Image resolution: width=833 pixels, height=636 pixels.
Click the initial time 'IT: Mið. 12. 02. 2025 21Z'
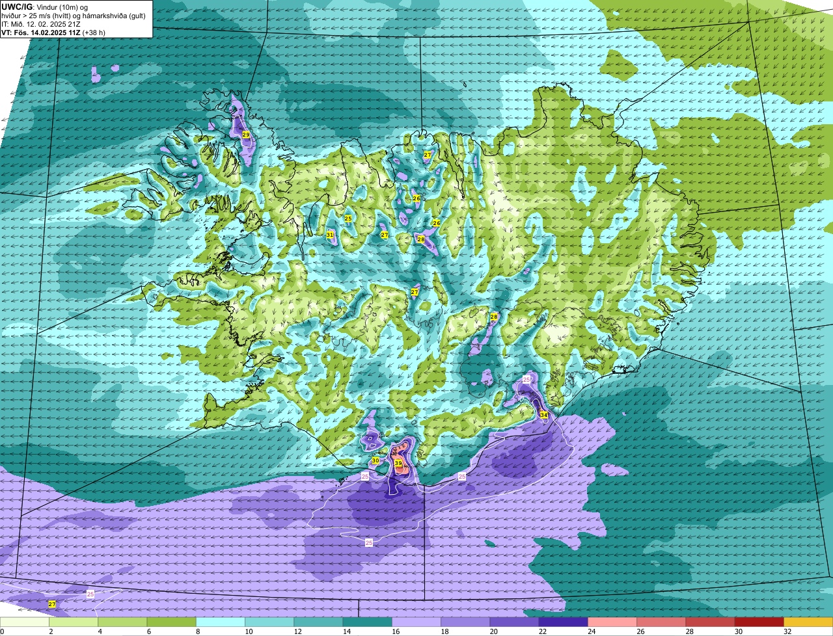[40, 23]
